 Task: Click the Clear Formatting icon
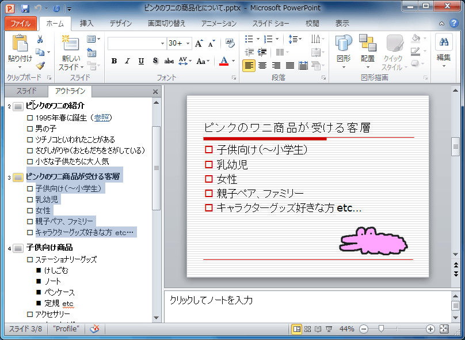[x=230, y=43]
